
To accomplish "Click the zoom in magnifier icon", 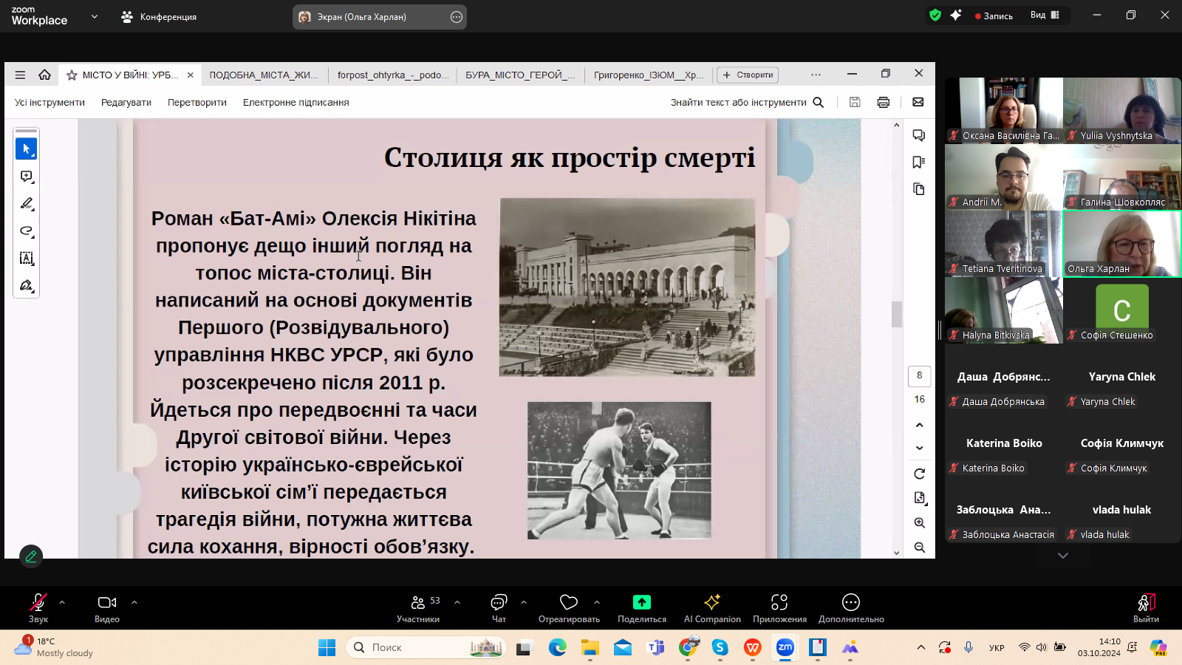I will [919, 522].
